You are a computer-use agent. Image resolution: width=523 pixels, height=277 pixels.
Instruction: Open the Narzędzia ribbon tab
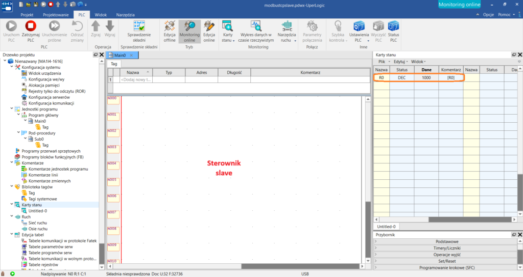click(x=126, y=15)
